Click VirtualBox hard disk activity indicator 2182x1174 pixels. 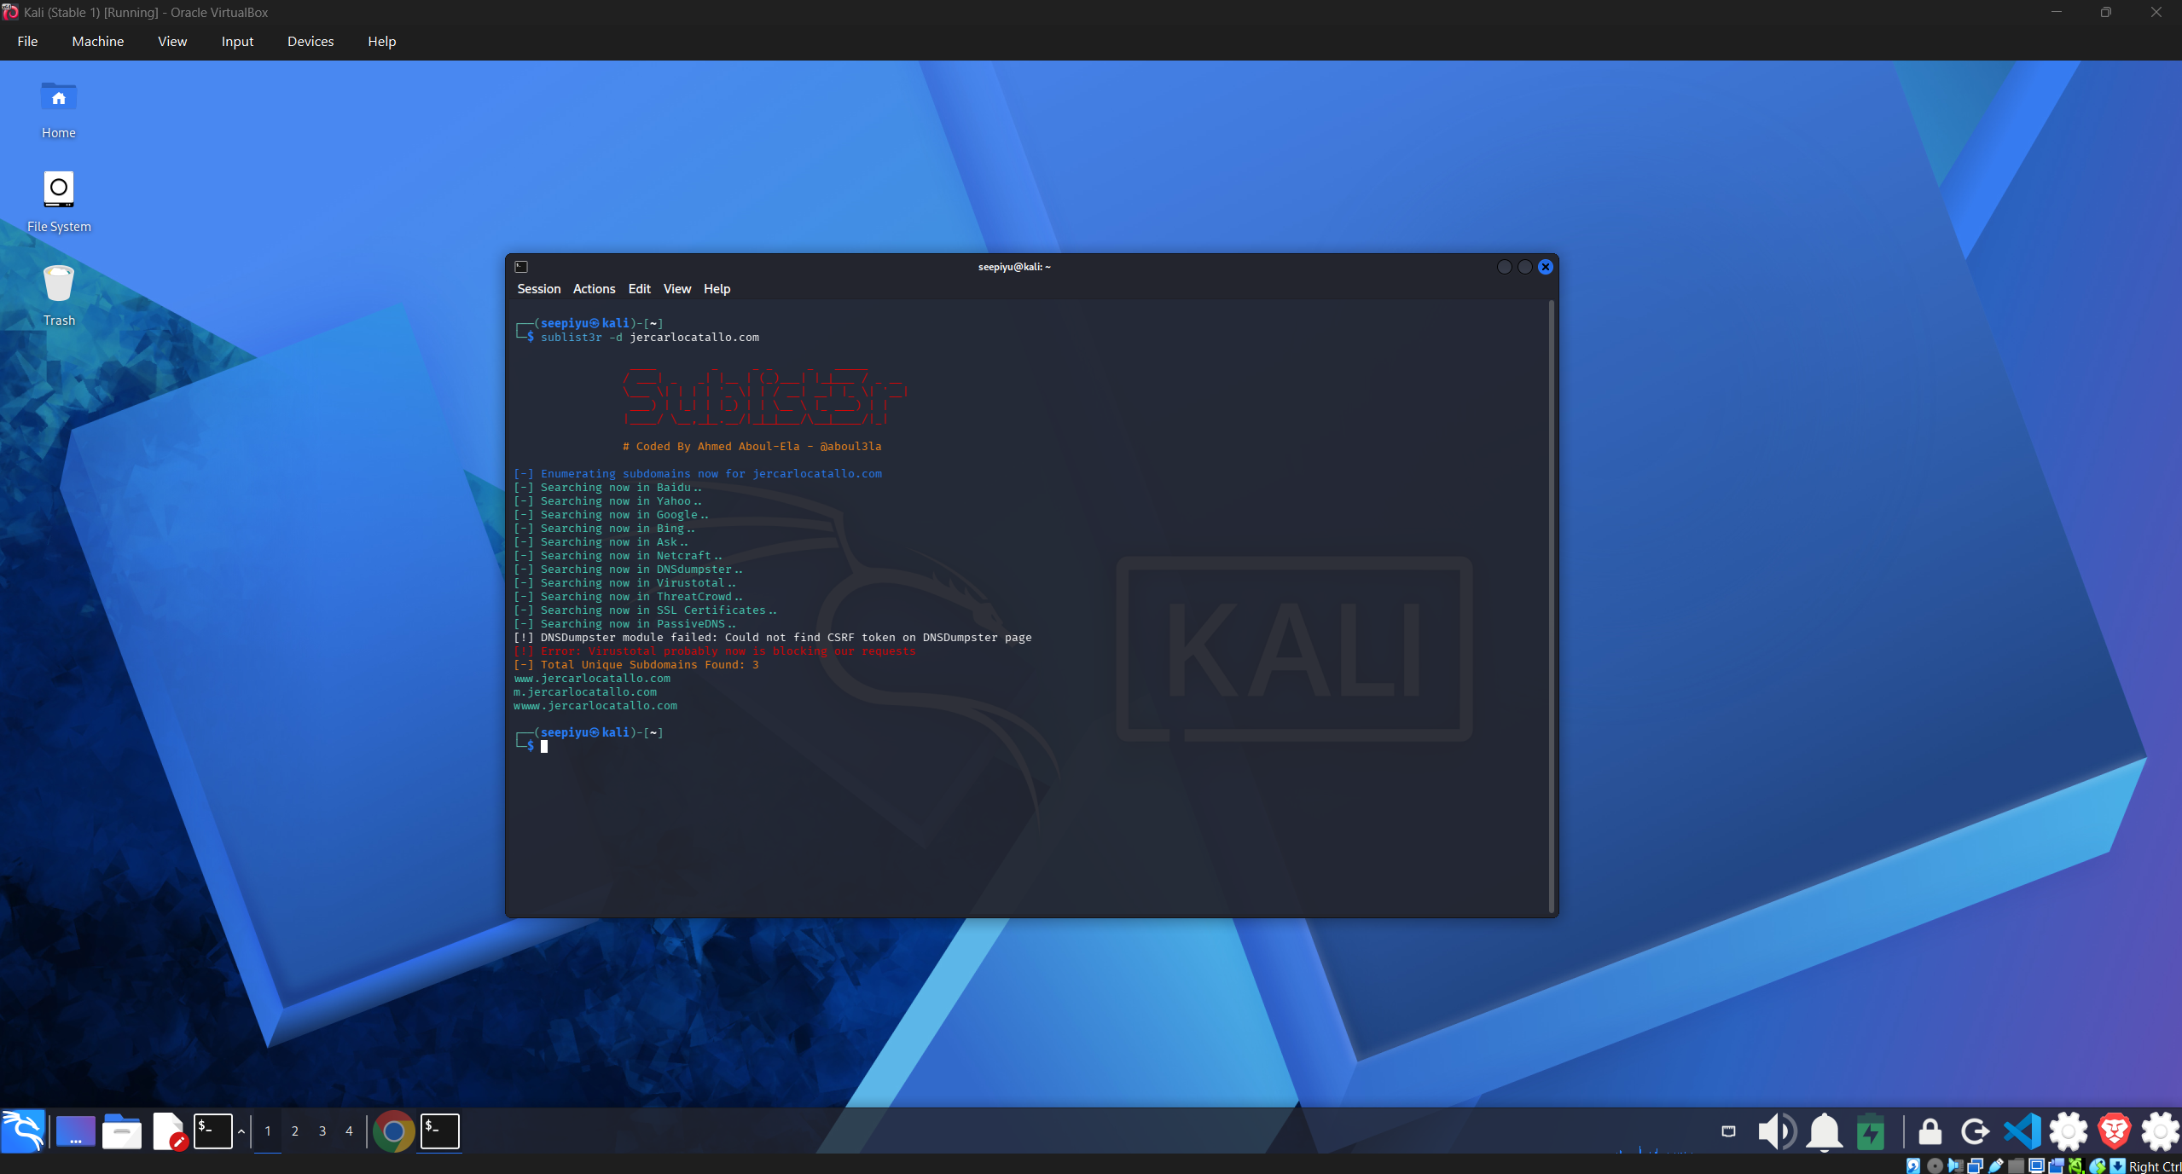[x=1913, y=1165]
